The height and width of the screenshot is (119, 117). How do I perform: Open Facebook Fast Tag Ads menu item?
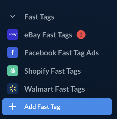(61, 53)
